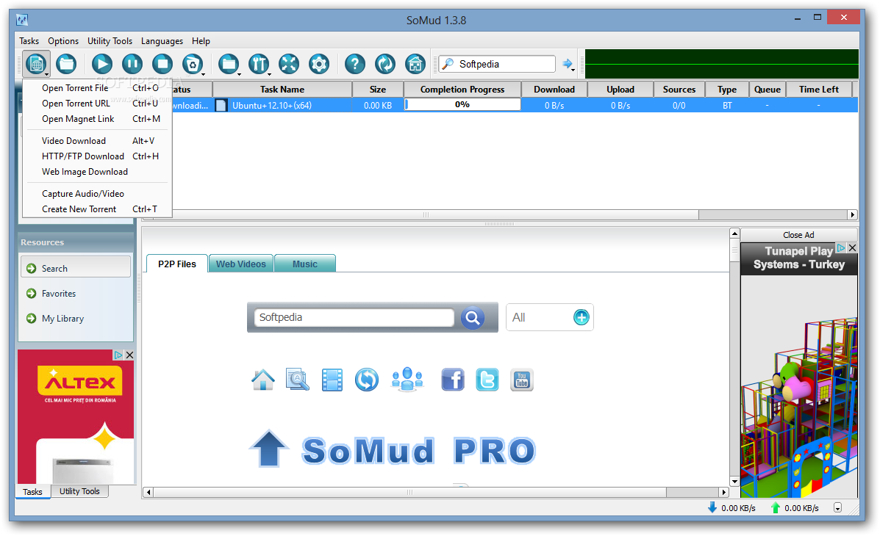
Task: Open dropdown arrow next to New Task icon
Action: (x=47, y=73)
